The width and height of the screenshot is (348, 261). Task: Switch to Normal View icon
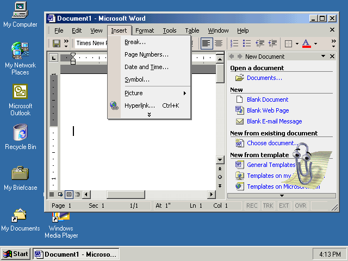click(x=52, y=195)
